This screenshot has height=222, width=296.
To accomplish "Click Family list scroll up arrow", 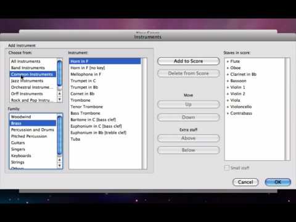I will click(x=60, y=160).
